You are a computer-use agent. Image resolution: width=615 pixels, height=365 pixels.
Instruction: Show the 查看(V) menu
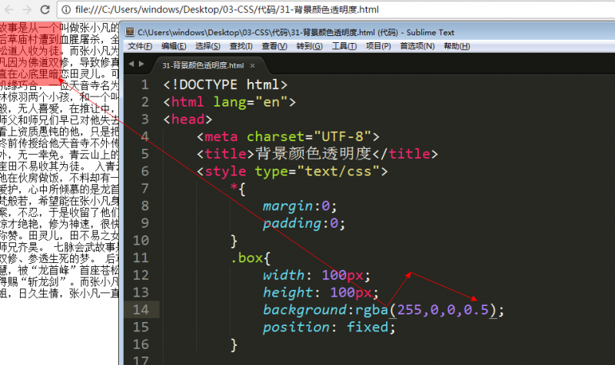[274, 46]
